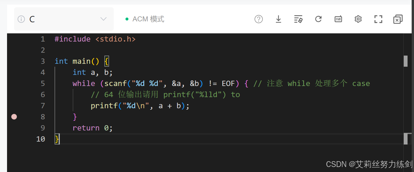Click line number 3 in gutter

pyautogui.click(x=43, y=61)
